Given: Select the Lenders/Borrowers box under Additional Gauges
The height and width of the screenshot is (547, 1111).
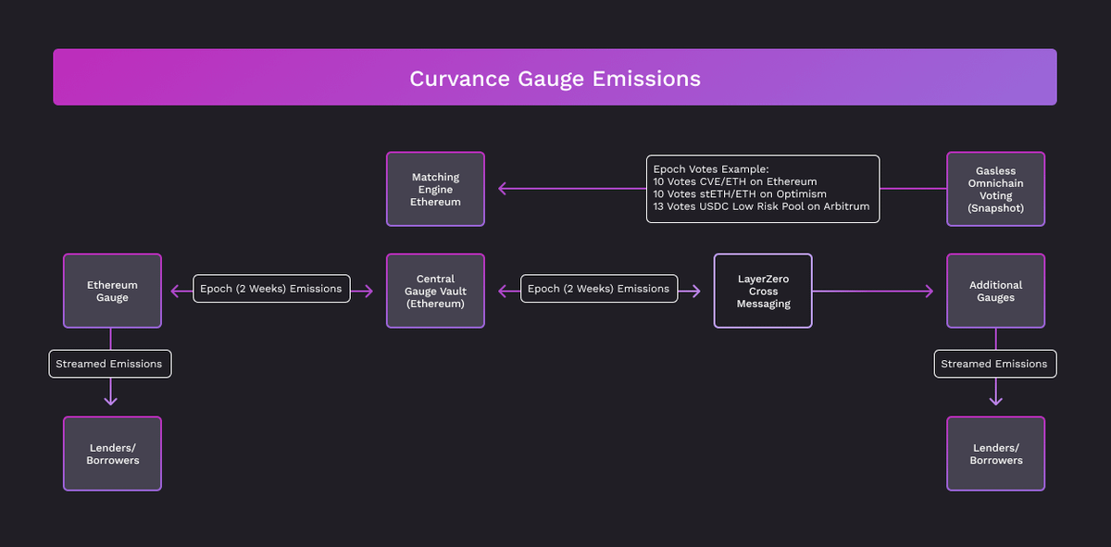Looking at the screenshot, I should pos(995,454).
